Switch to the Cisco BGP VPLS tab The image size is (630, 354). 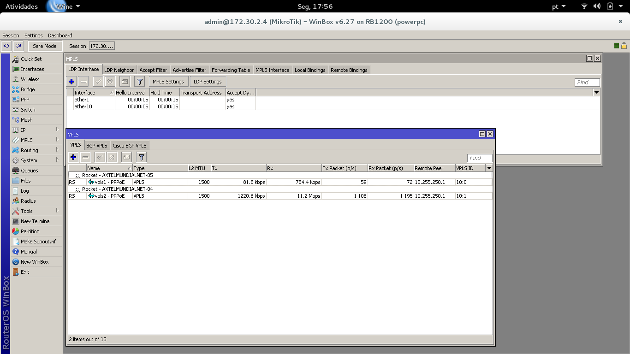click(x=130, y=146)
